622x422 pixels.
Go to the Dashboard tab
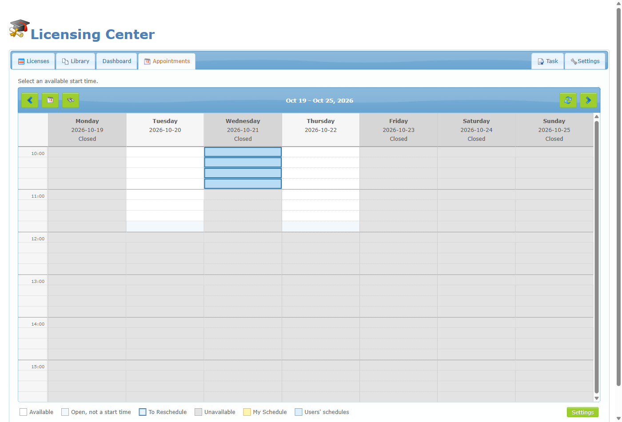point(117,61)
